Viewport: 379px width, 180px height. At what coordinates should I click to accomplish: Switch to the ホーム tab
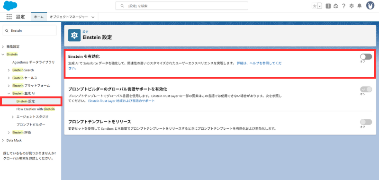pos(39,17)
